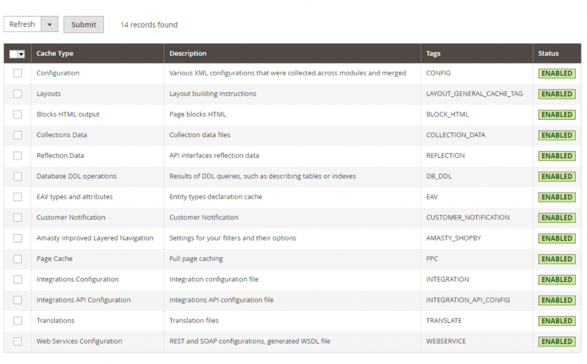
Task: Click the ENABLED badge in Page Cache row
Action: coord(556,259)
